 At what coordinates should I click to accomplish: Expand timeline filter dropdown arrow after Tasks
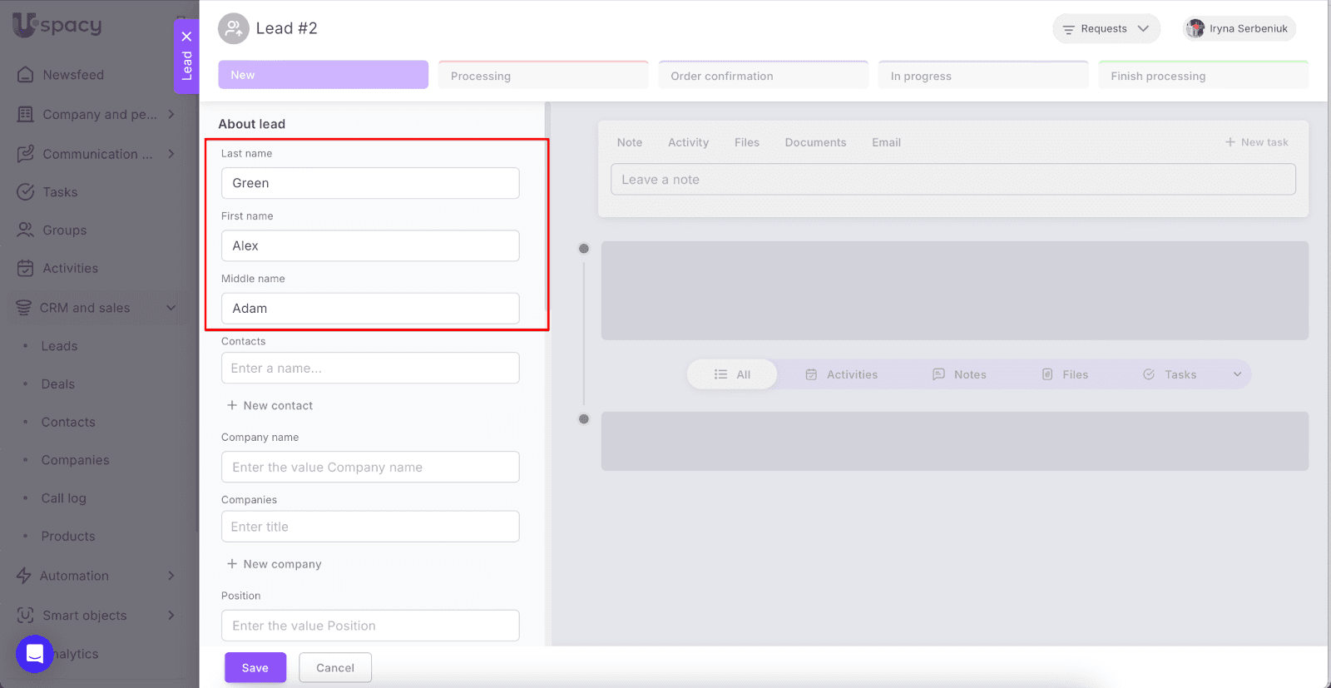(x=1237, y=374)
